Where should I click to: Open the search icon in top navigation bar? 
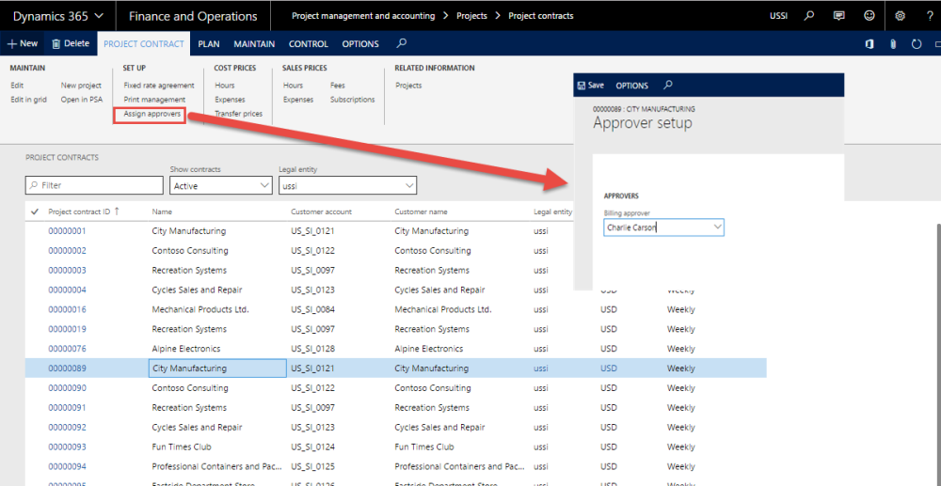pos(809,16)
